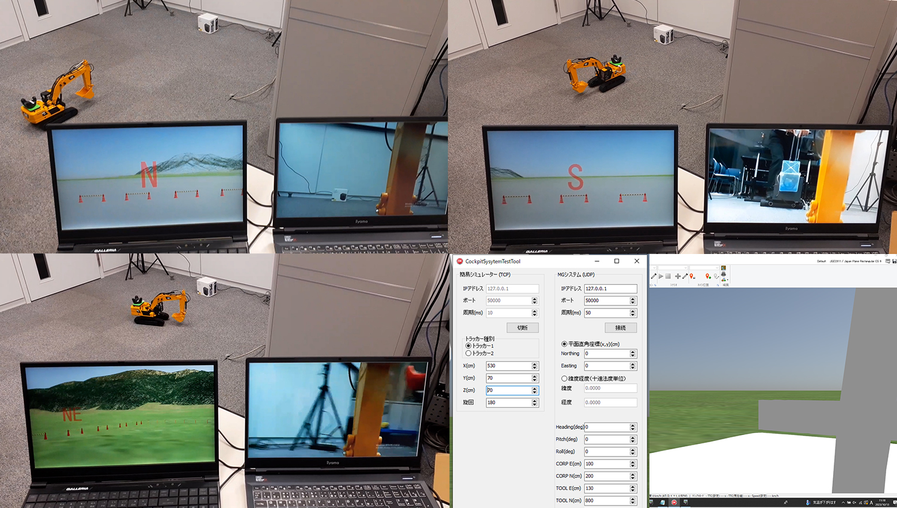Click the speaker volume icon in system tray

click(854, 503)
